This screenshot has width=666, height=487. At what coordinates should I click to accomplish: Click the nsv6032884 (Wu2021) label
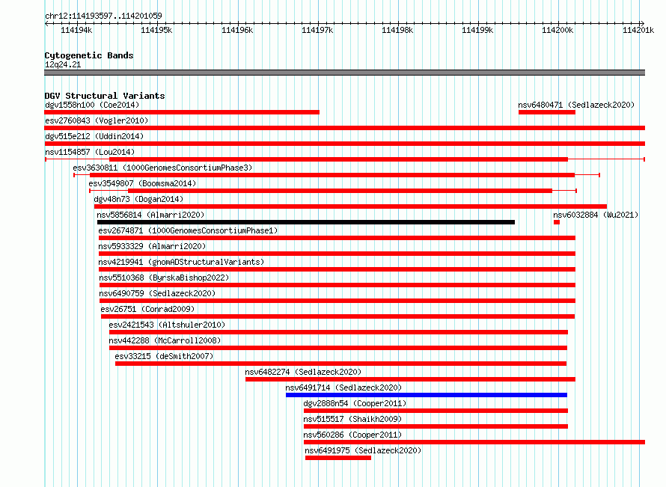click(x=596, y=215)
